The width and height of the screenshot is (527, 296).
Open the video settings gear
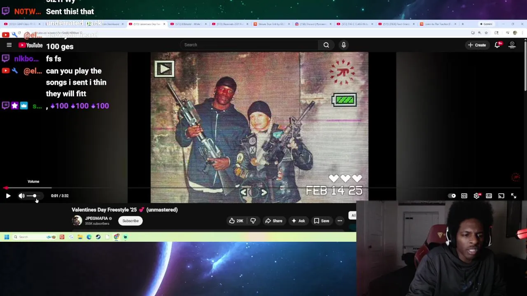tap(476, 196)
